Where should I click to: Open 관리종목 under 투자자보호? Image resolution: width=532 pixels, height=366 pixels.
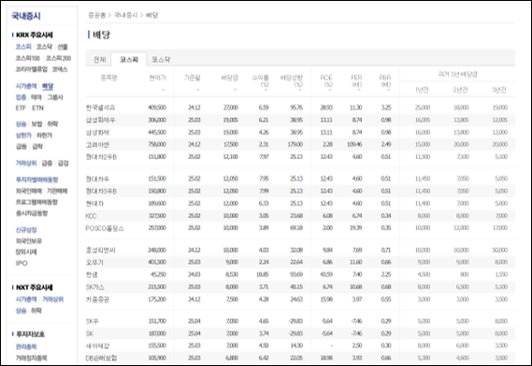click(x=26, y=347)
